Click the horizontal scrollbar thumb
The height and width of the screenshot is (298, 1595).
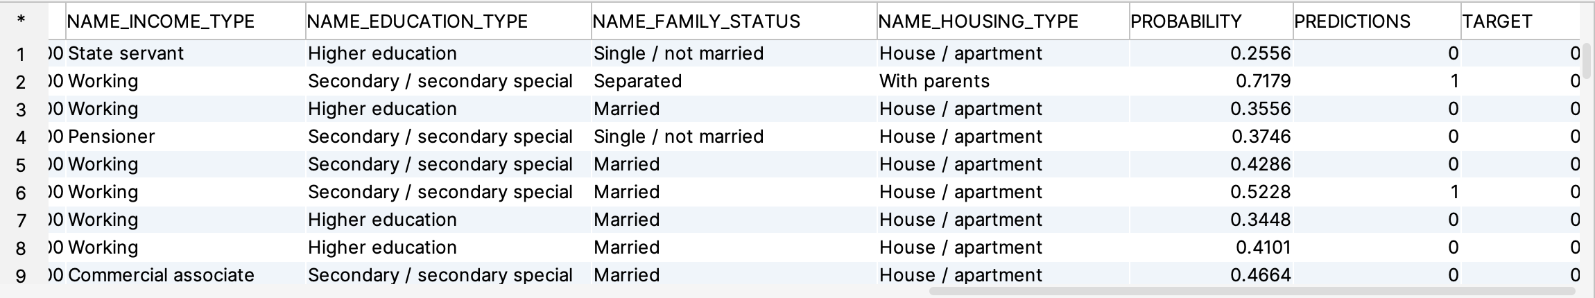tap(1251, 291)
